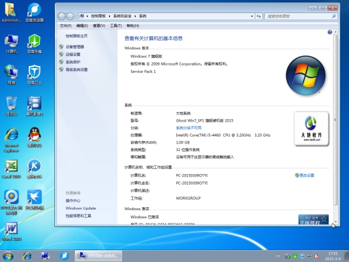Open 系统保护 (System protection) link

pos(73,62)
